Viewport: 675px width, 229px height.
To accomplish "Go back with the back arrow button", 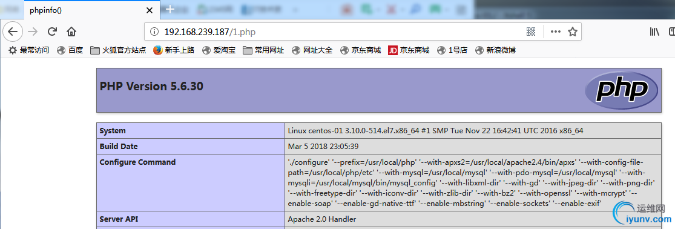I will click(13, 32).
